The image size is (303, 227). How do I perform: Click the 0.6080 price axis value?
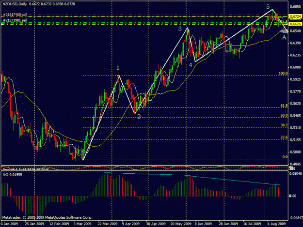296,67
